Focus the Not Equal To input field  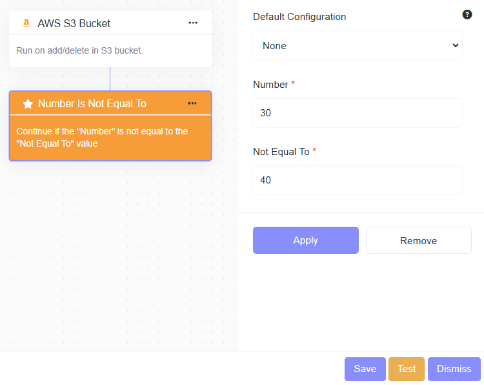pyautogui.click(x=358, y=180)
